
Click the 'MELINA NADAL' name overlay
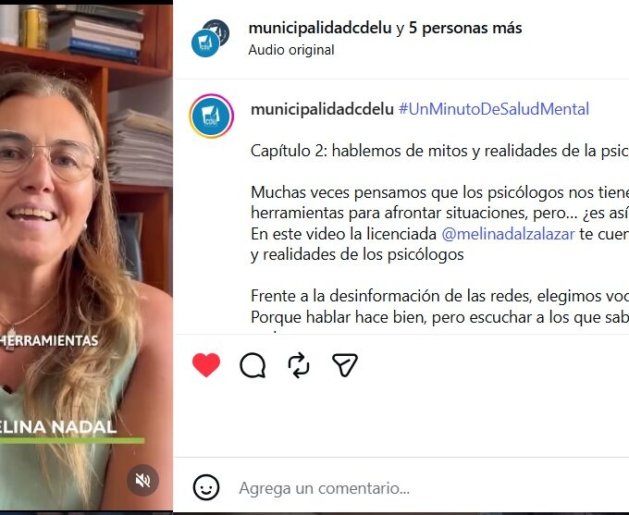tap(58, 427)
